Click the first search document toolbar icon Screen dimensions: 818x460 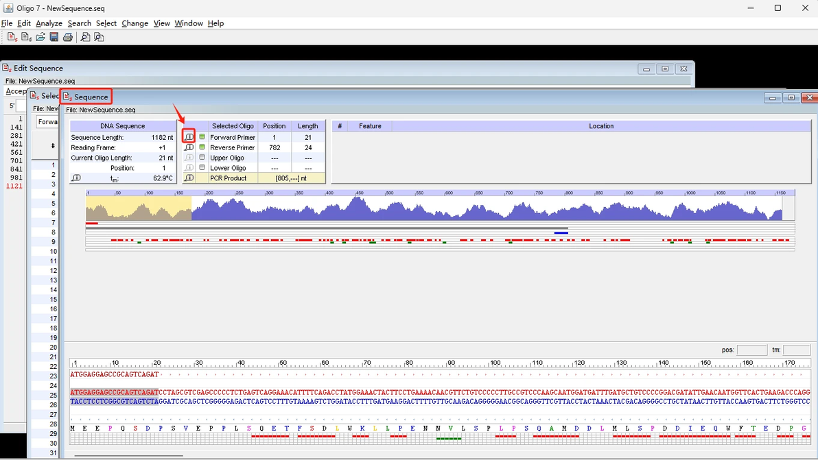(x=85, y=37)
